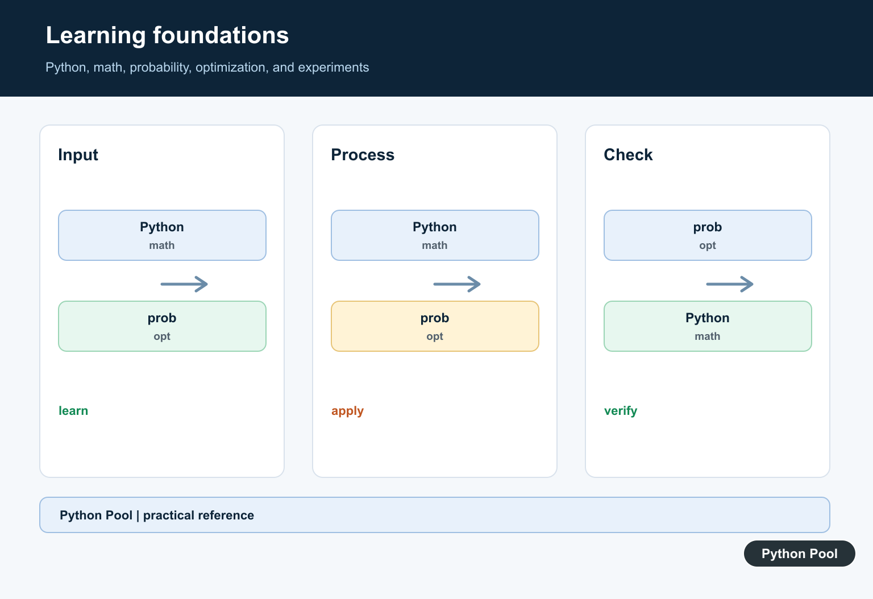
Task: Select the Process card title
Action: 363,155
